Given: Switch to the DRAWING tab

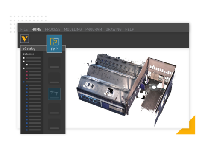Looking at the screenshot, I should 114,29.
